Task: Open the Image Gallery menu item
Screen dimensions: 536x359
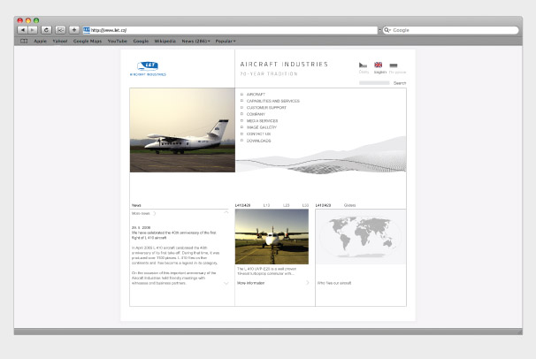Action: 264,127
